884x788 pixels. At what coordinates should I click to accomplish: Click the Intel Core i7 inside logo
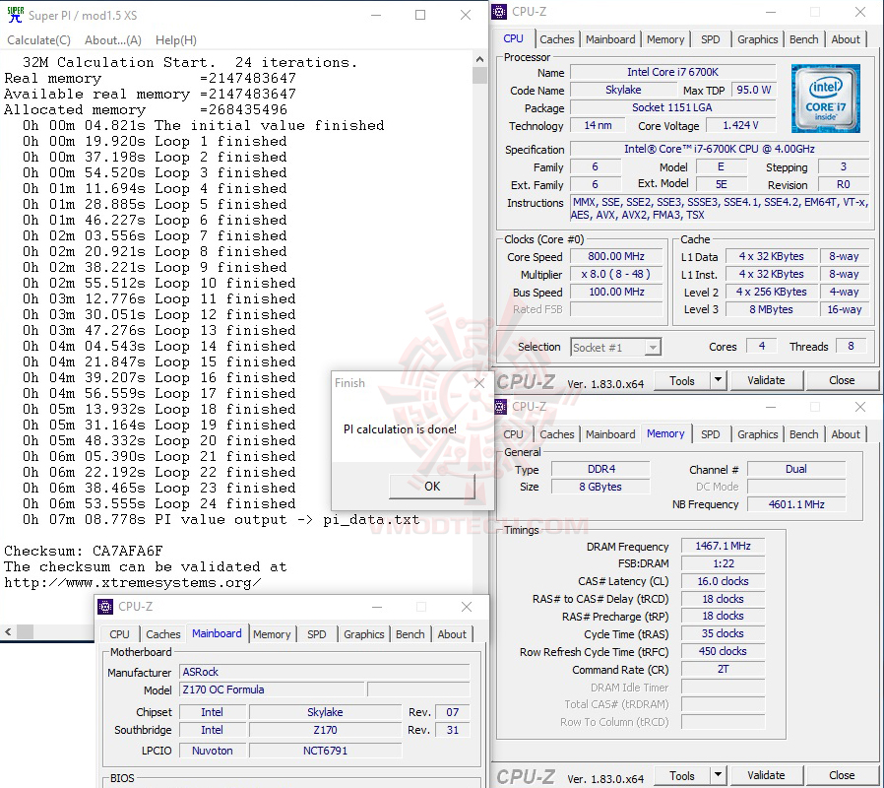[x=825, y=98]
